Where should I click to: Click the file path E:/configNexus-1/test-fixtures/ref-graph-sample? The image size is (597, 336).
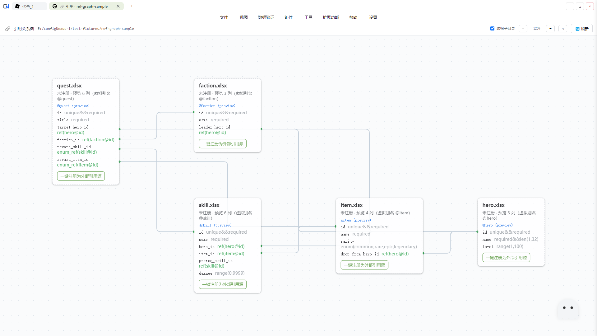(86, 29)
